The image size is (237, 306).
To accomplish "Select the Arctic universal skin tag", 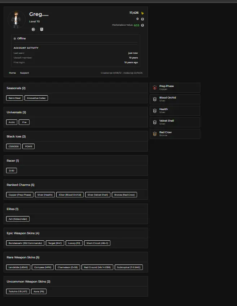I will point(12,122).
